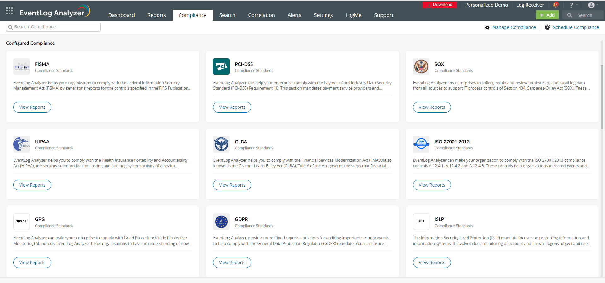Click the PCI-DSS logo icon
The image size is (605, 283).
pyautogui.click(x=221, y=66)
